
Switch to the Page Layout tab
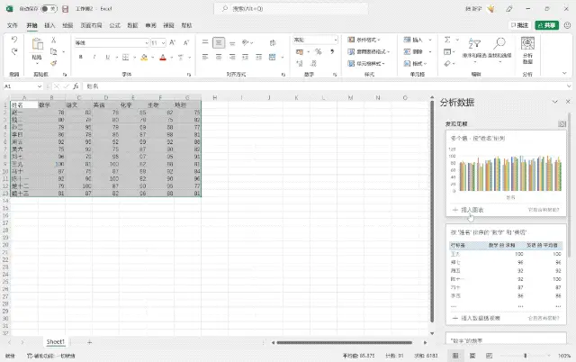[91, 25]
